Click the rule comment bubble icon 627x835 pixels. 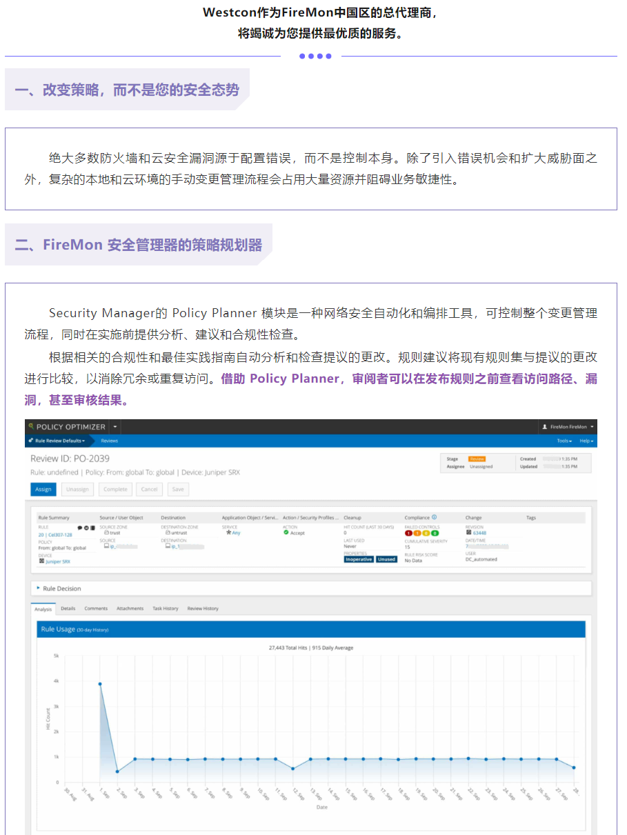point(79,527)
